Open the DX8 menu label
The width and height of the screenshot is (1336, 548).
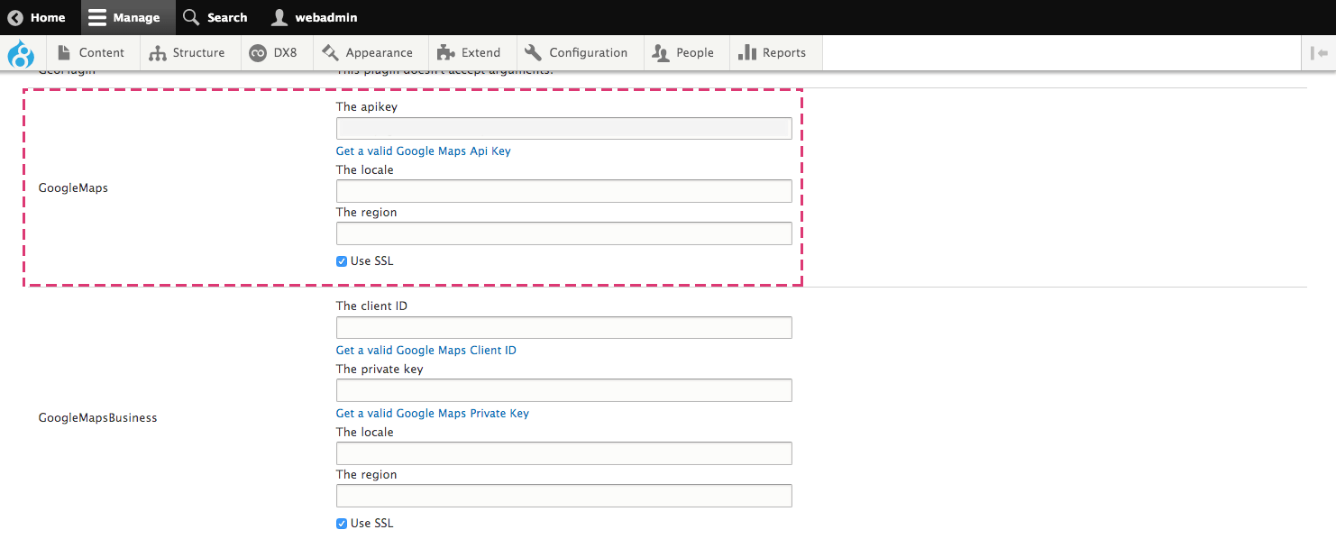[285, 53]
